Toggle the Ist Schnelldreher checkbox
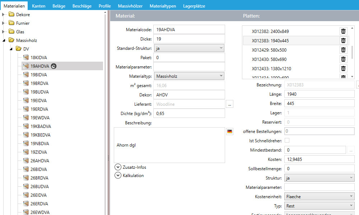Image resolution: width=359 pixels, height=215 pixels. [x=287, y=140]
